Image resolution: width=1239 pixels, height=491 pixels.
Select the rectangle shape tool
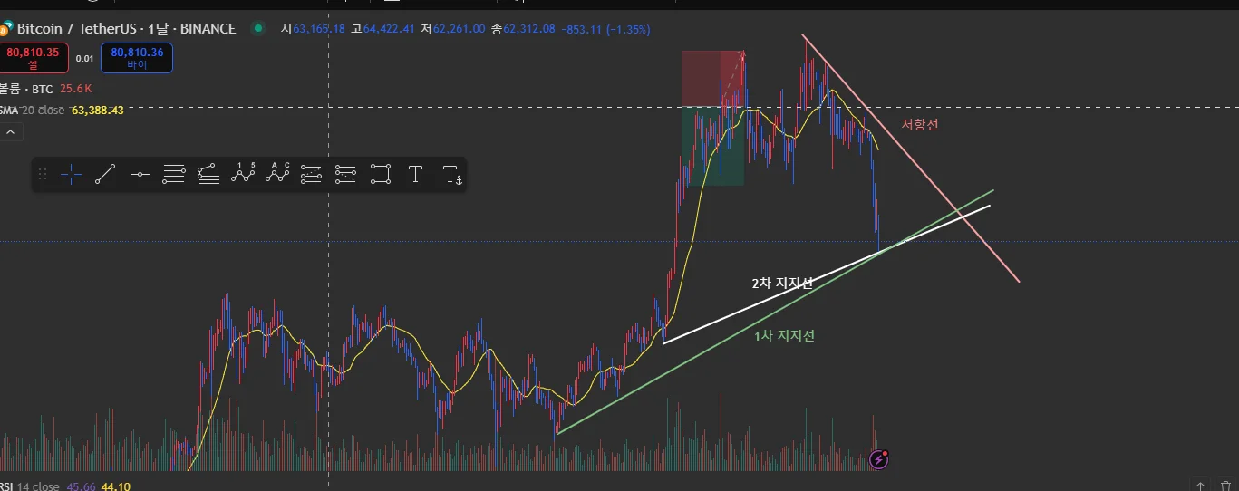coord(381,175)
